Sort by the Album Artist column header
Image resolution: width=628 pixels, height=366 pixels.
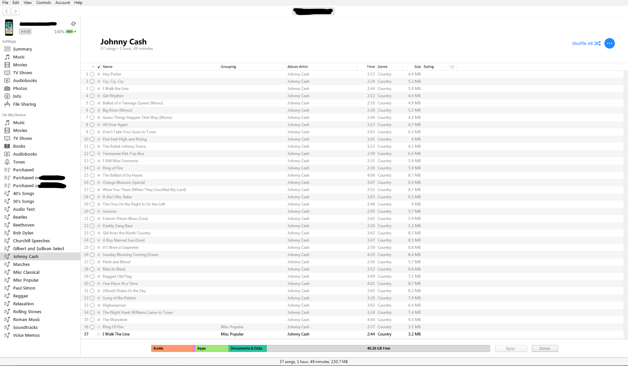coord(321,67)
